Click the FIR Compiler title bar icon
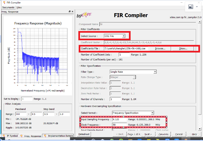This screenshot has width=203, height=141. (4, 2)
